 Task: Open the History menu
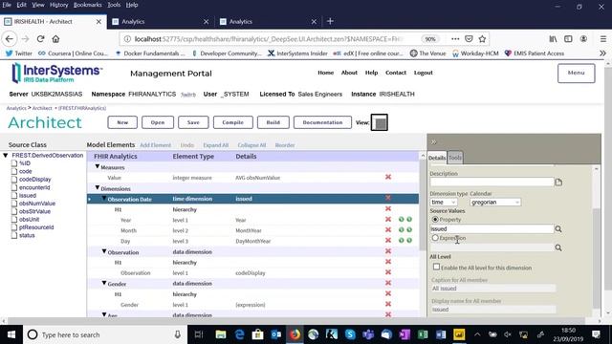point(58,5)
